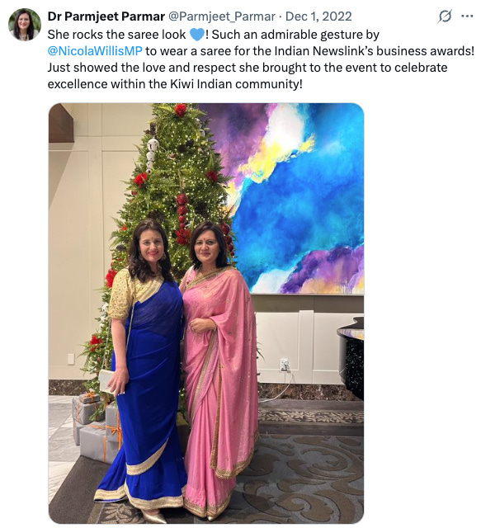Follow the @NicolaWillisMP mention link

(95, 51)
